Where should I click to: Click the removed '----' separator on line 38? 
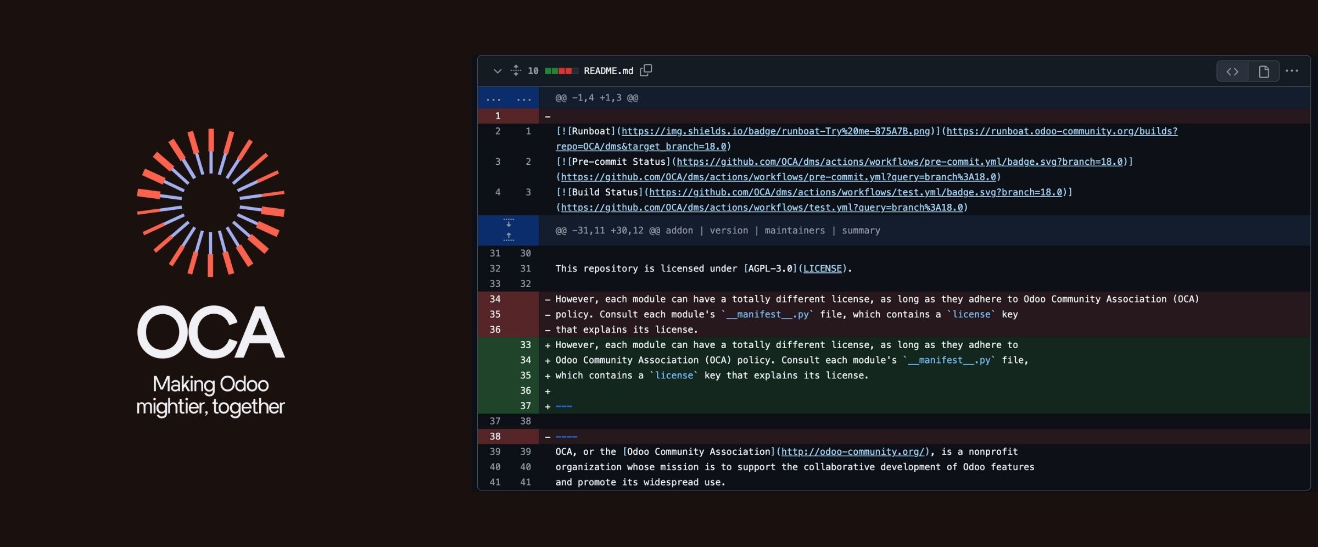click(566, 437)
